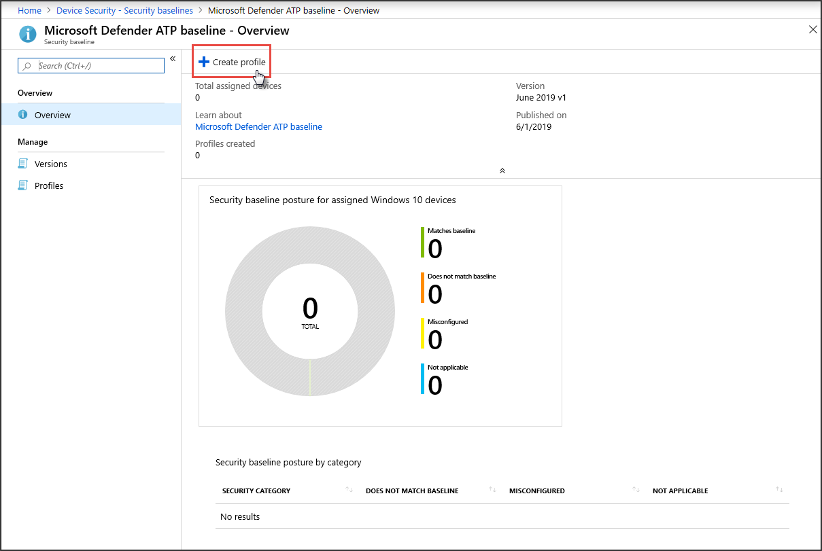Close the Overview blade

pos(812,29)
